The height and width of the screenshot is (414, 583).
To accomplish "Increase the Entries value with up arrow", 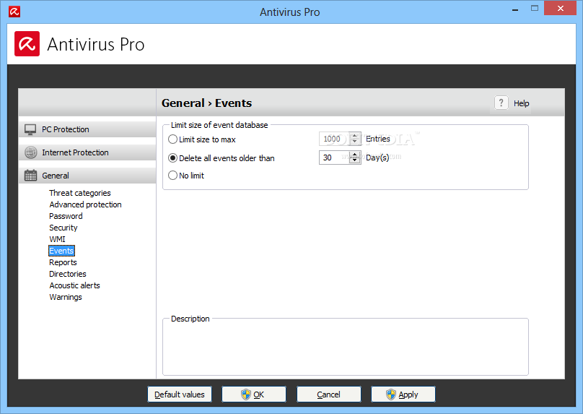I will tap(355, 136).
